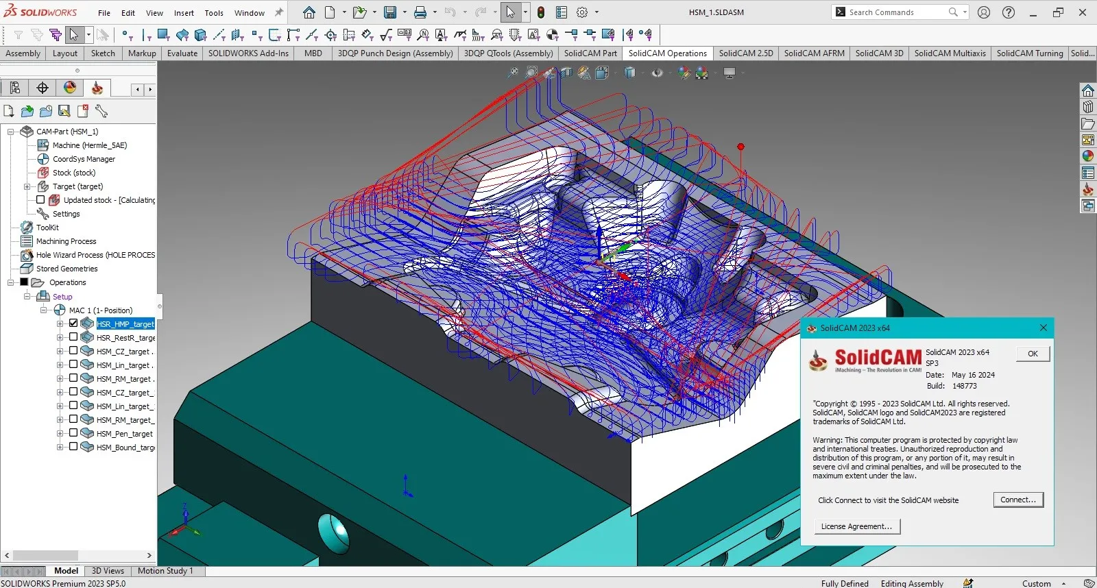Screen dimensions: 1097x588
Task: Click the Save icon in top toolbar
Action: [390, 12]
